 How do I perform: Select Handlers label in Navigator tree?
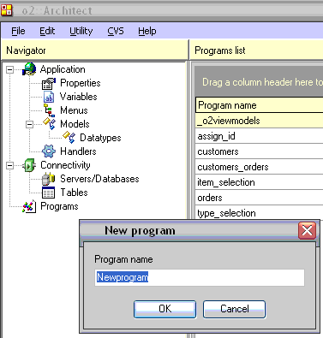coord(78,151)
